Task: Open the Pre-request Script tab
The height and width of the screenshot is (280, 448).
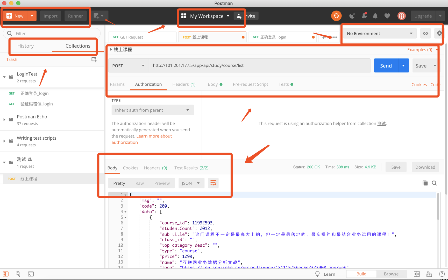Action: pyautogui.click(x=250, y=84)
